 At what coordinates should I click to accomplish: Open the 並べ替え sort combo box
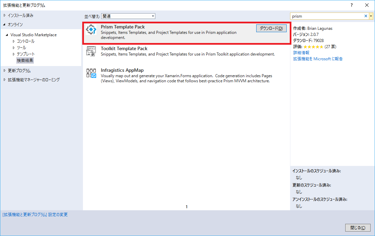[128, 16]
